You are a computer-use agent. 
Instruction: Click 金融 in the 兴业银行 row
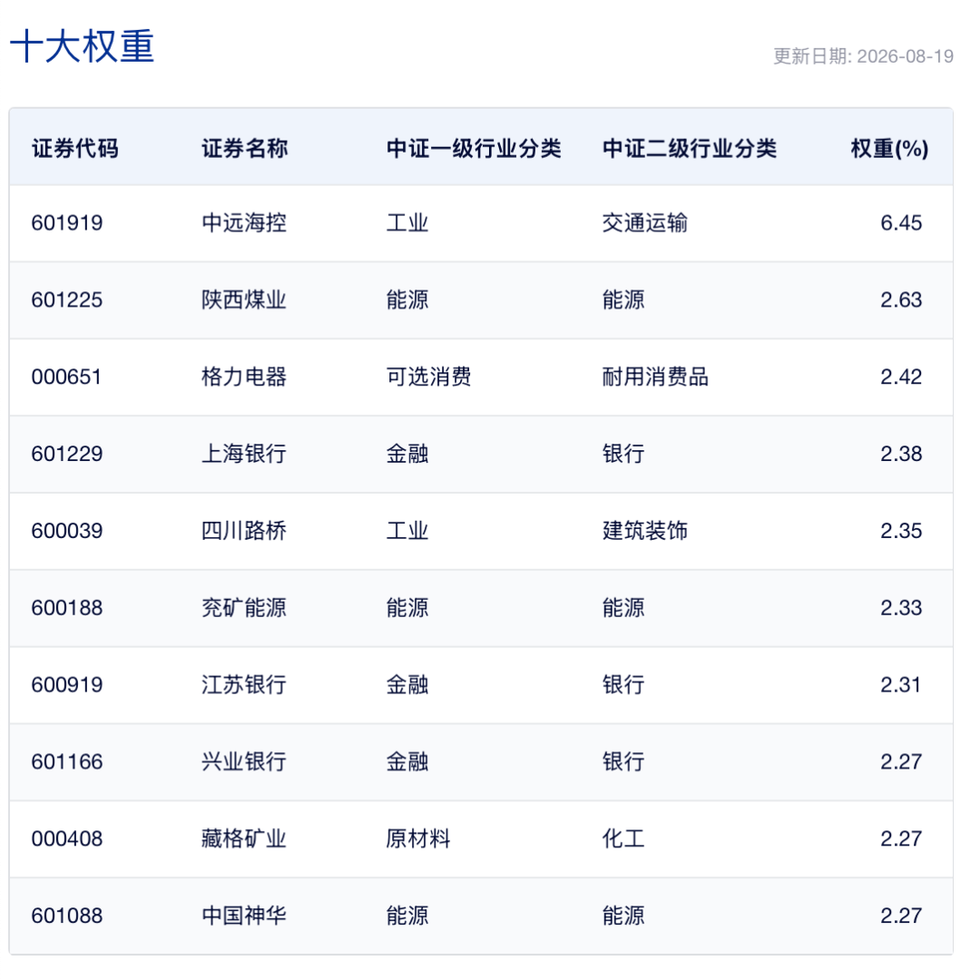point(407,762)
